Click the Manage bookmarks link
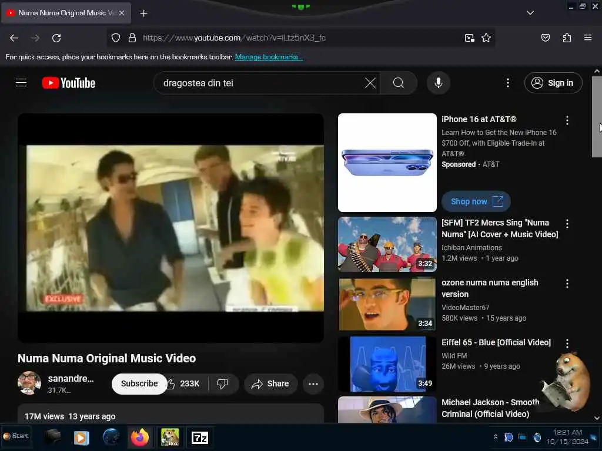 269,57
